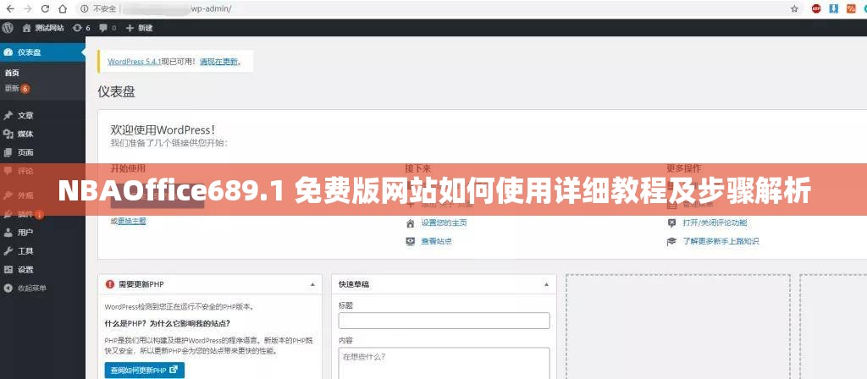Reload the page with the refresh icon

(x=46, y=8)
